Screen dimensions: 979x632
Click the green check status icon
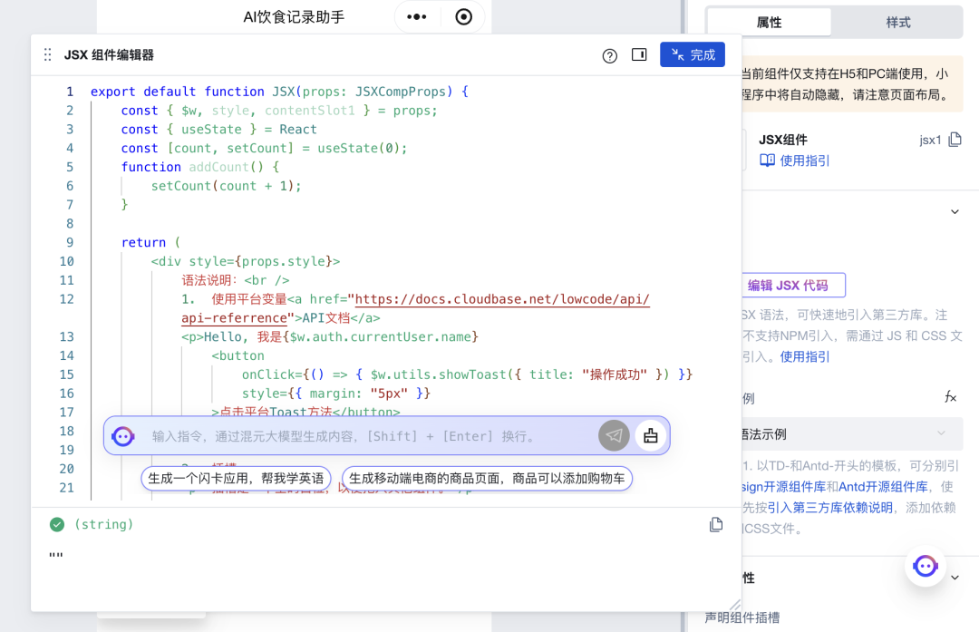click(x=57, y=525)
